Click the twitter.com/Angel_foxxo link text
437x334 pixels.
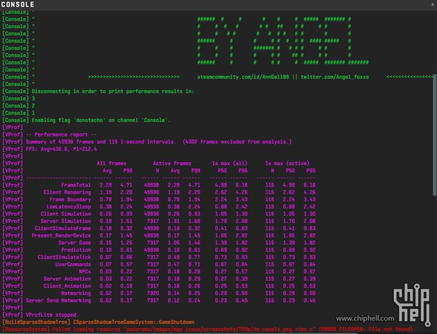pyautogui.click(x=334, y=77)
